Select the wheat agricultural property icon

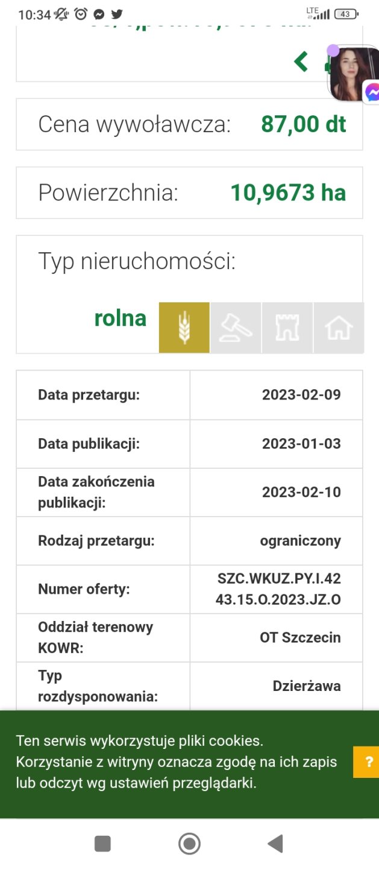[x=184, y=328]
